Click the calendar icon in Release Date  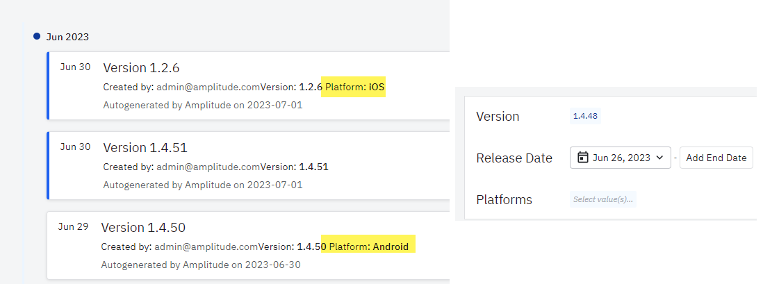pyautogui.click(x=582, y=158)
